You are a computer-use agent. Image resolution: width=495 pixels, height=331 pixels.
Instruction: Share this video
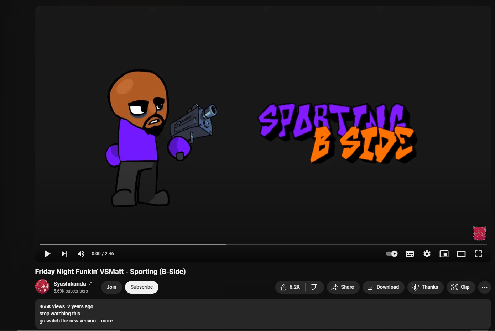click(343, 287)
